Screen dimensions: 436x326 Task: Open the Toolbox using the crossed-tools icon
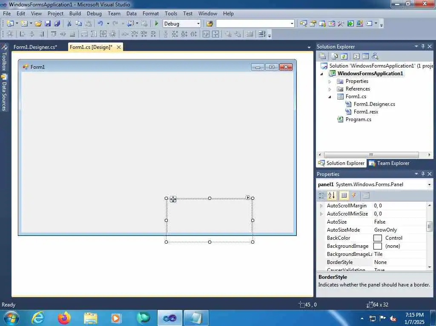[341, 24]
